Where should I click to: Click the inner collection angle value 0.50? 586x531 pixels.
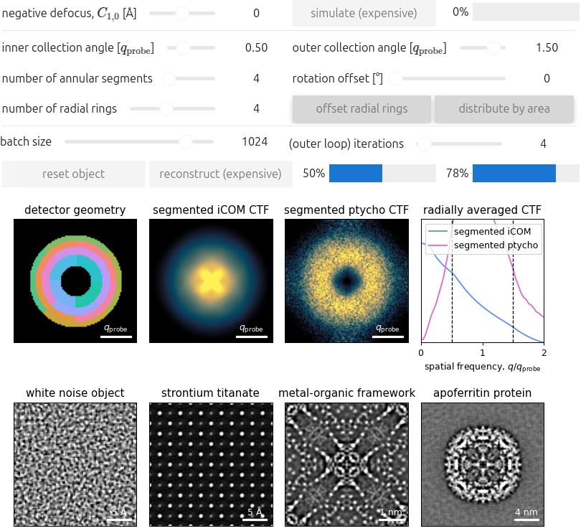[256, 48]
